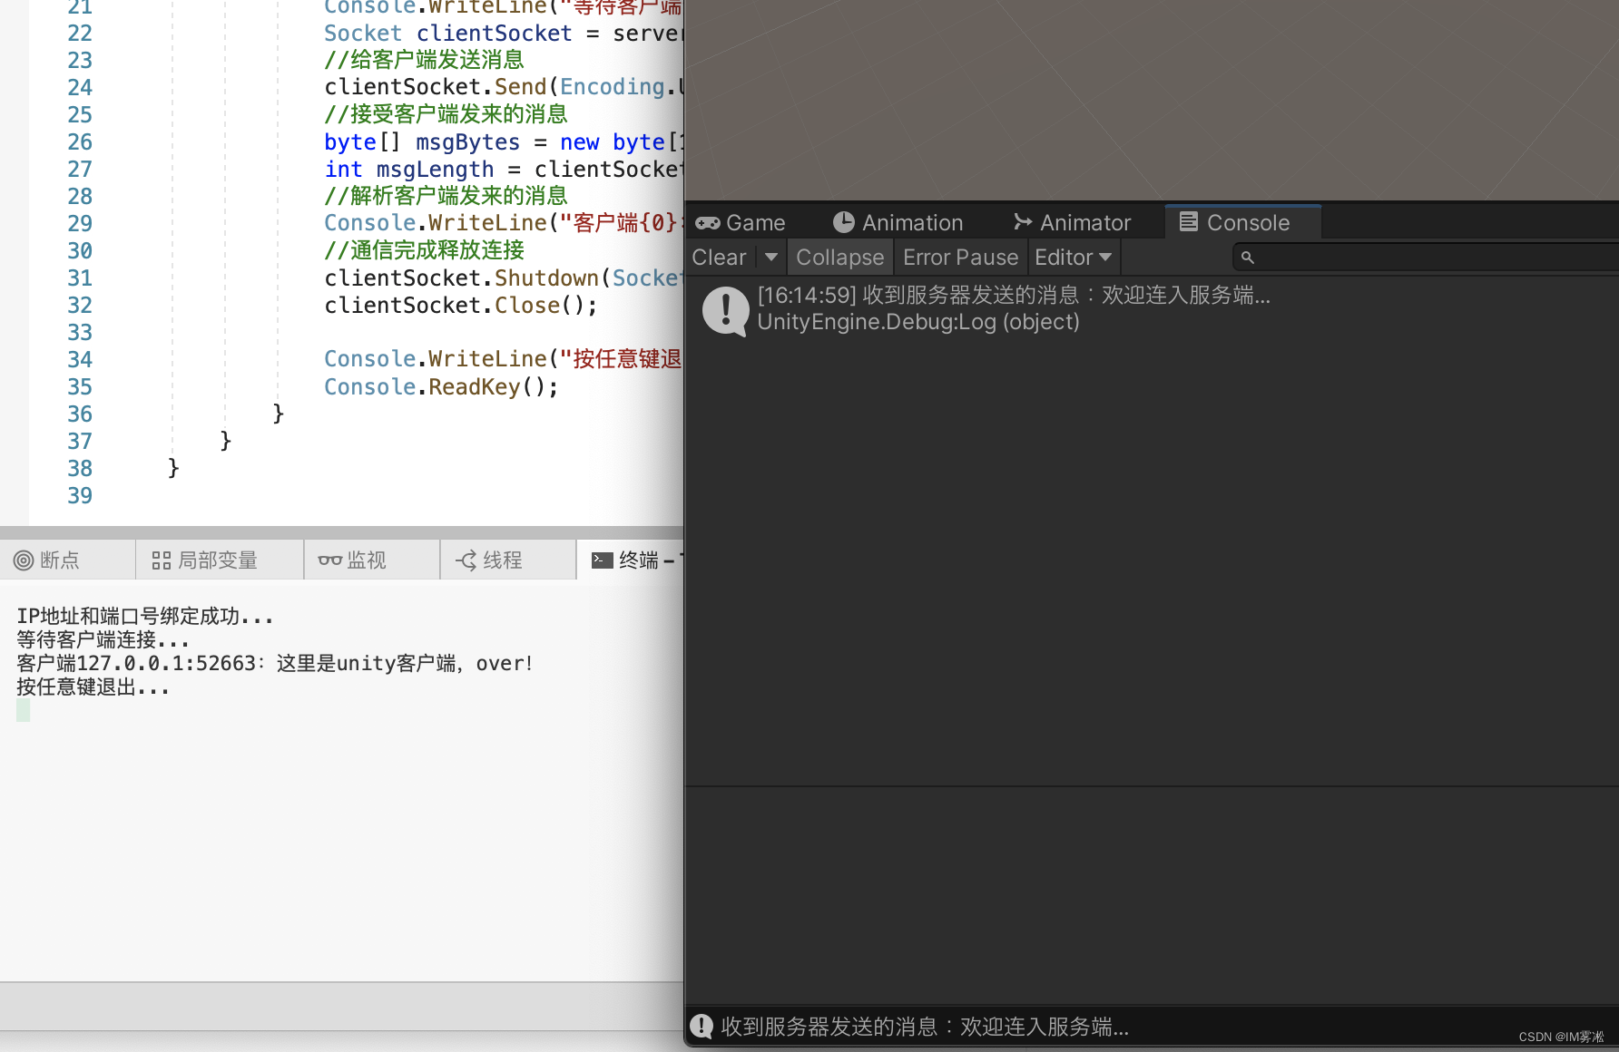
Task: Click the Game controller icon
Action: click(708, 223)
